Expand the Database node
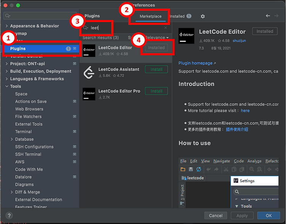Viewport: 286px width, 224px height. [12, 139]
